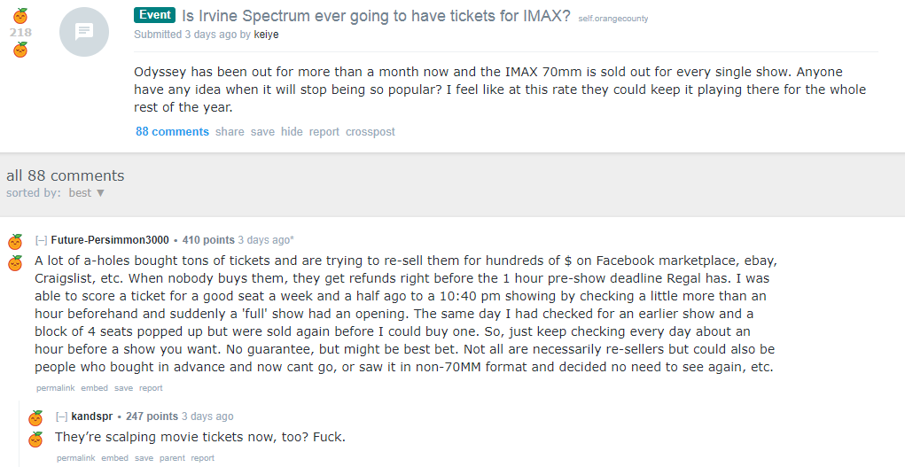Downvote Future-Persimmon3000's comment

point(15,263)
